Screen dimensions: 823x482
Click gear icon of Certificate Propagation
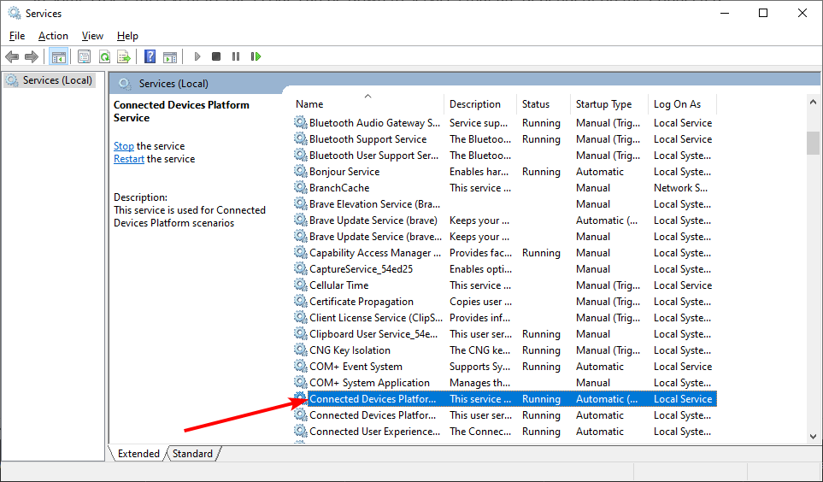tap(300, 302)
